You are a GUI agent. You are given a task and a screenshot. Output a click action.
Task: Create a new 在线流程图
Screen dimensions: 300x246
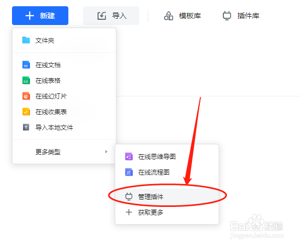click(167, 172)
